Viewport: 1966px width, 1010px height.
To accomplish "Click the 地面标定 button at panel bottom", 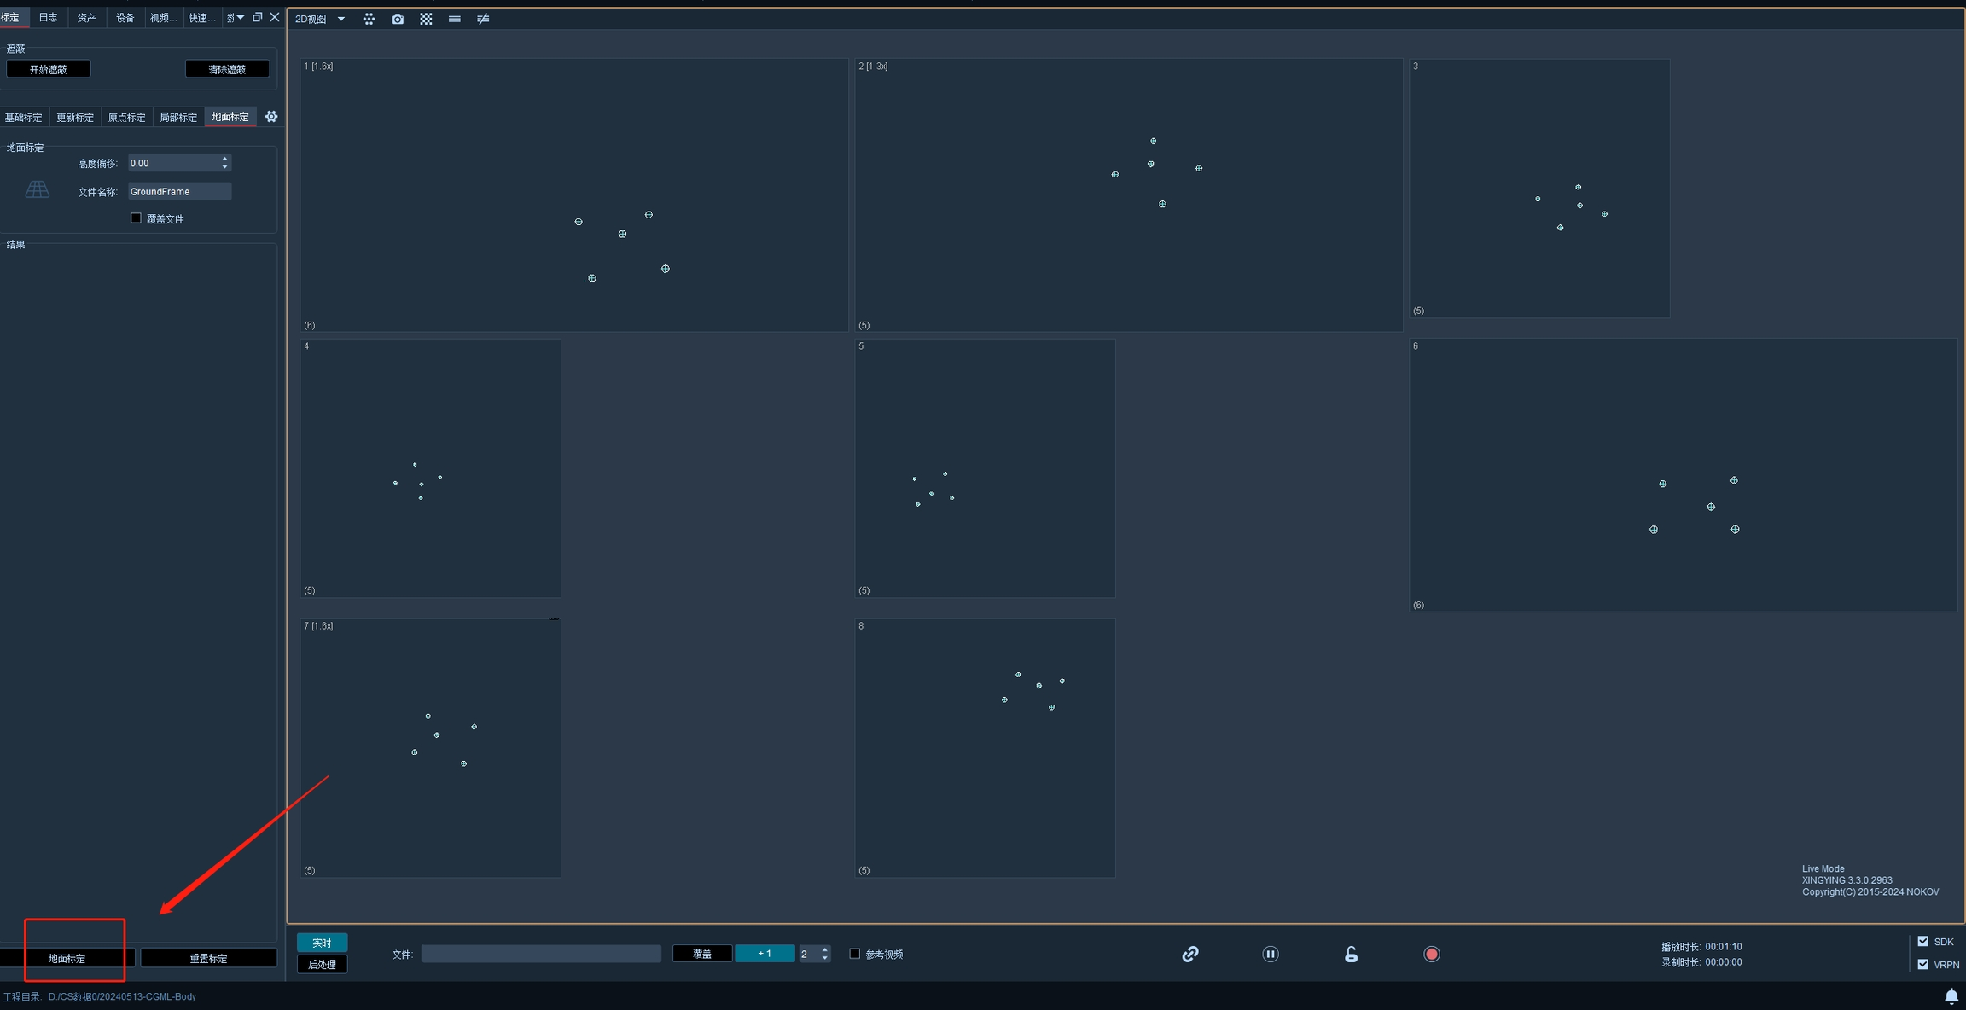I will point(67,958).
